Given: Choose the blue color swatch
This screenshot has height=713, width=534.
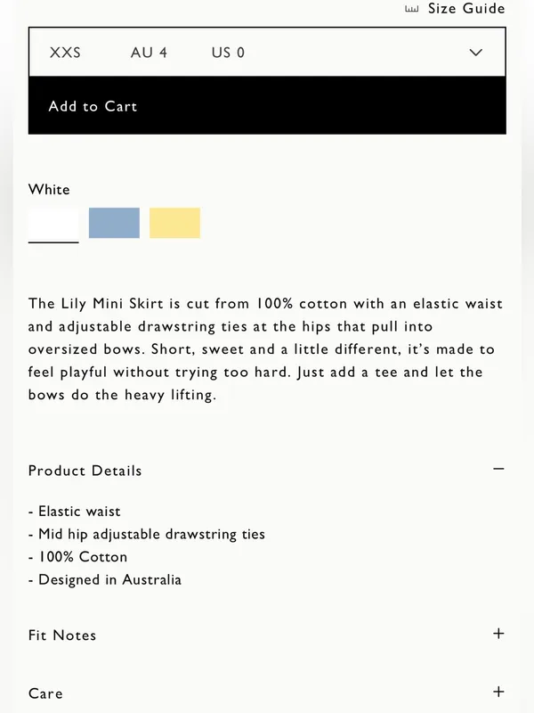Looking at the screenshot, I should tap(114, 223).
